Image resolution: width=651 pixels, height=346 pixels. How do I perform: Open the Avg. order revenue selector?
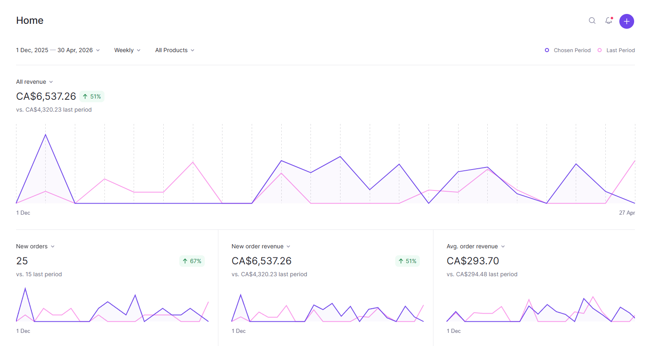[x=475, y=246]
